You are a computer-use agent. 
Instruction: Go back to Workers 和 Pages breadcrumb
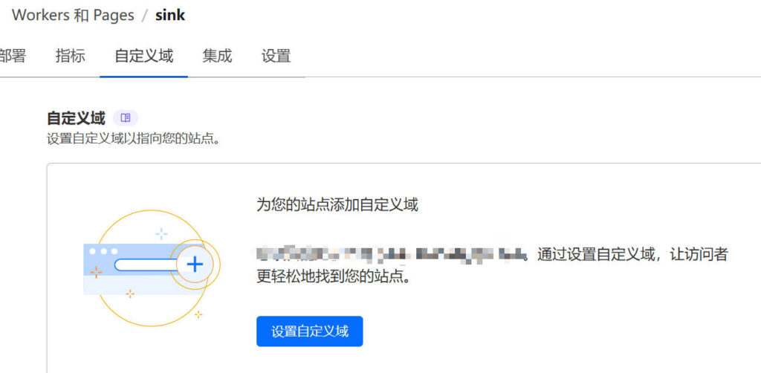[73, 15]
